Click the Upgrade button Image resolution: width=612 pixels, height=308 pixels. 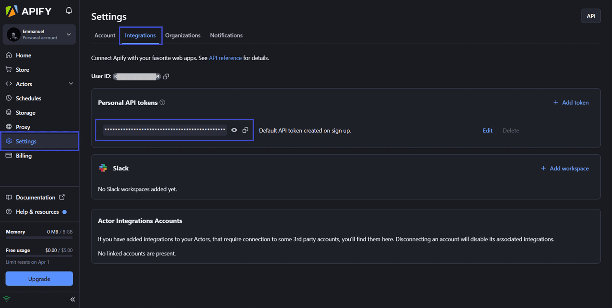[39, 279]
